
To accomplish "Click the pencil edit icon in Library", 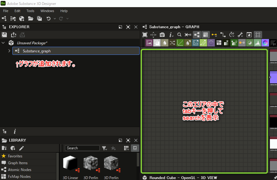I will pos(21,148).
